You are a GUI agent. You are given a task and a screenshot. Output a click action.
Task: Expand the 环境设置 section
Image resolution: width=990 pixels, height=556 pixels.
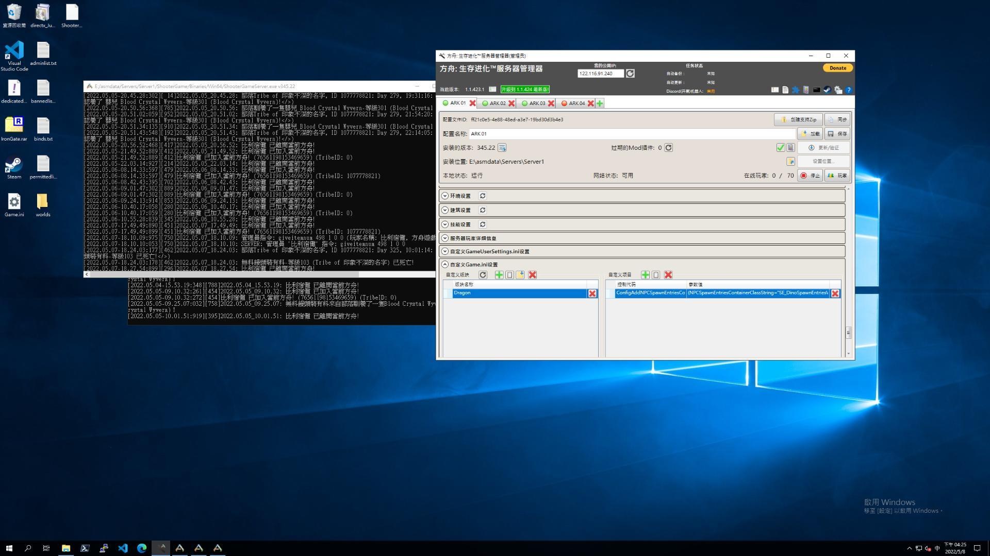(445, 196)
